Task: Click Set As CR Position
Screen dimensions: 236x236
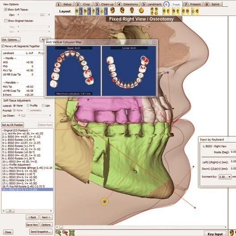Action: (x=13, y=125)
